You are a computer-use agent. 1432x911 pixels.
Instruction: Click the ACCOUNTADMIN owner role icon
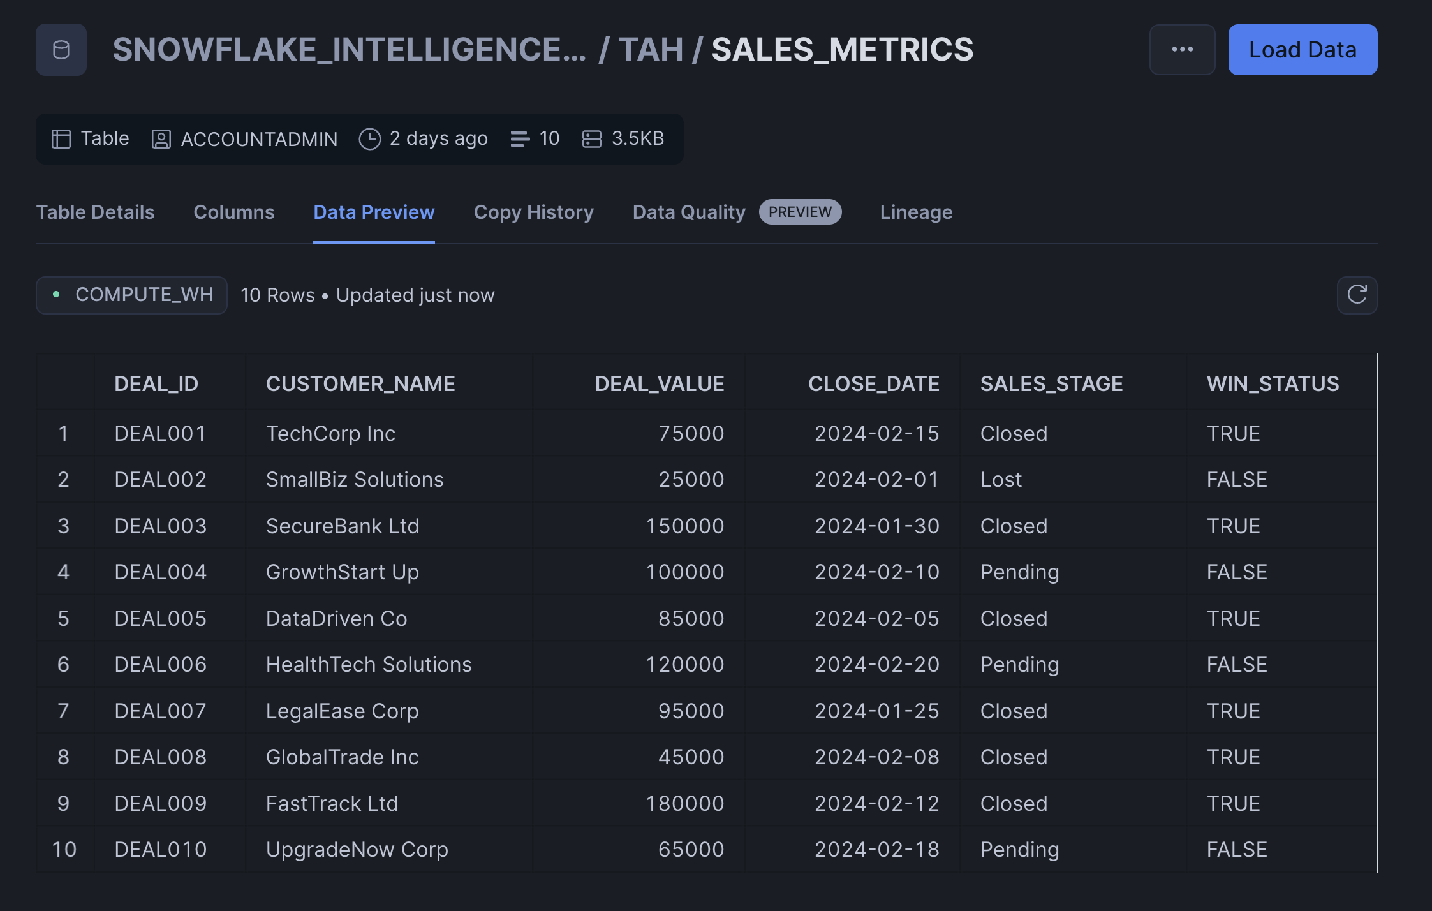(161, 138)
